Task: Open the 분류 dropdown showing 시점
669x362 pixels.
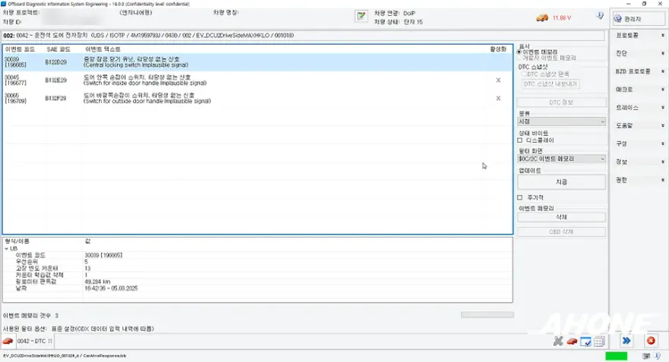Action: pyautogui.click(x=561, y=121)
